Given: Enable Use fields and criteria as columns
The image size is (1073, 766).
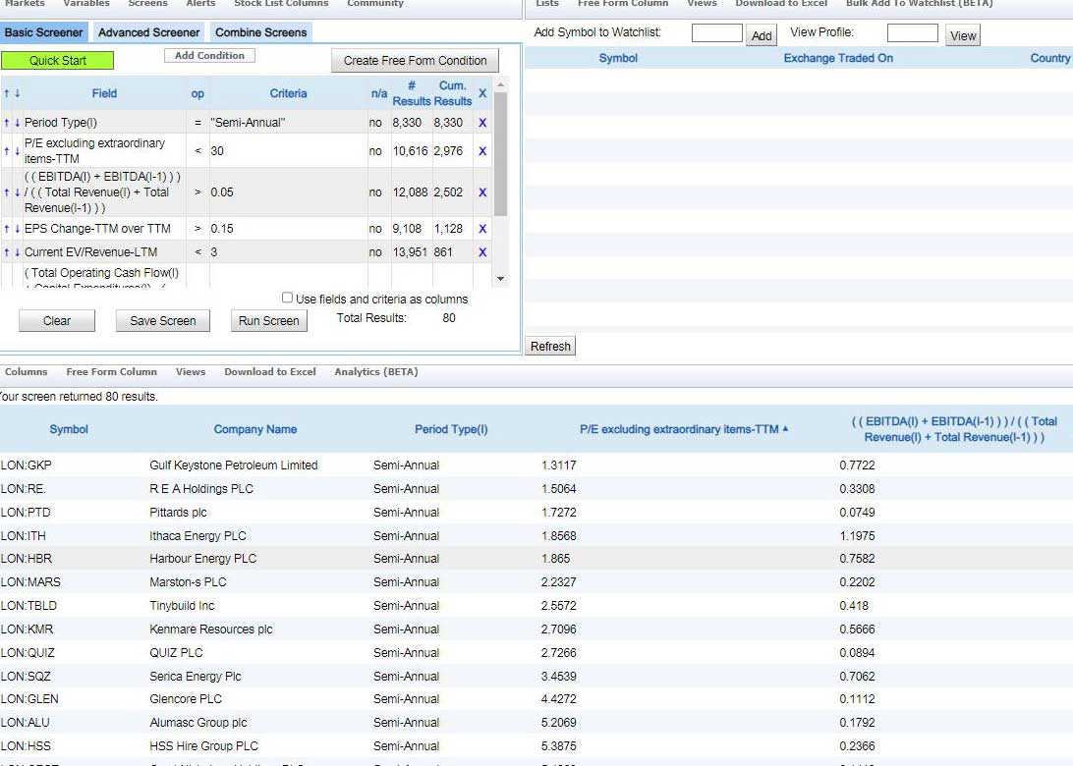Looking at the screenshot, I should (x=286, y=298).
